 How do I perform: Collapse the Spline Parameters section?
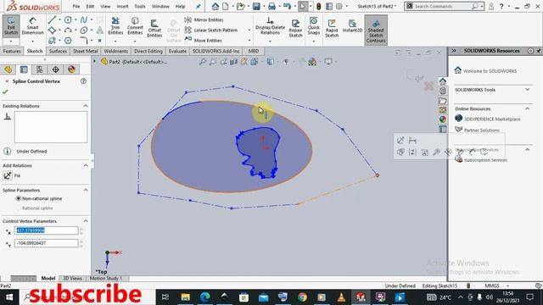tap(86, 190)
